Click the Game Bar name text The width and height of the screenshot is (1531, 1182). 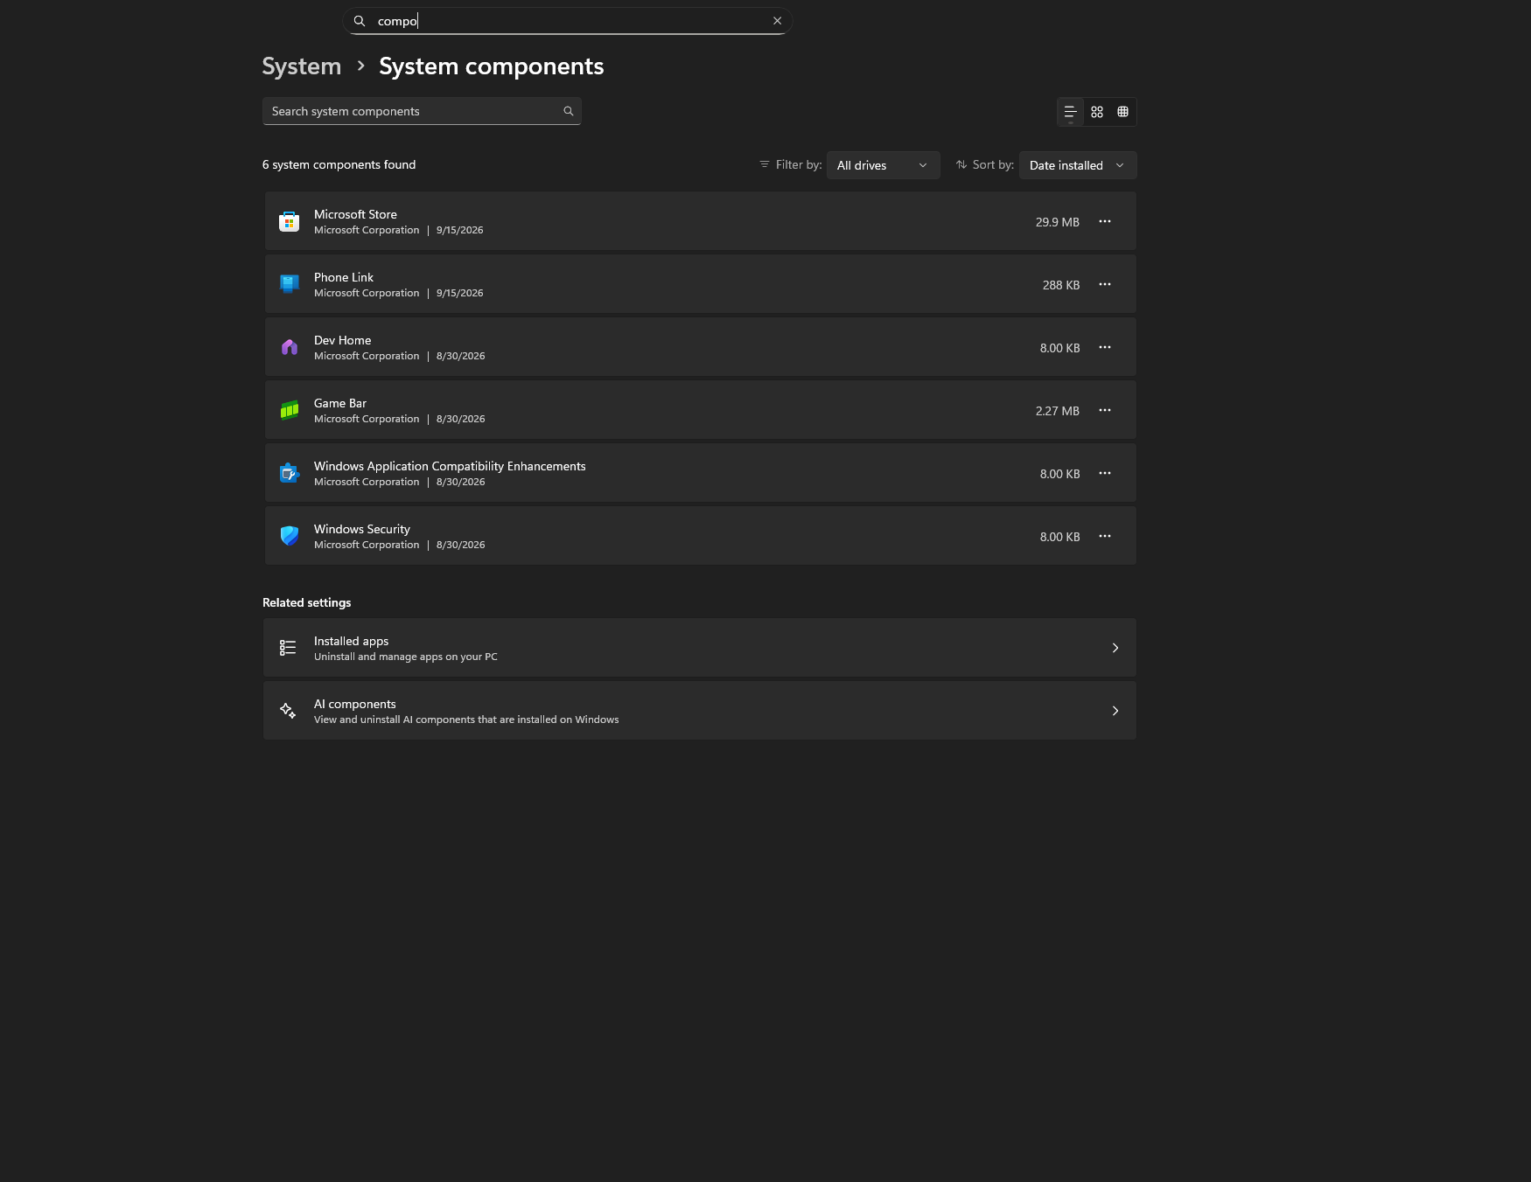click(x=340, y=403)
